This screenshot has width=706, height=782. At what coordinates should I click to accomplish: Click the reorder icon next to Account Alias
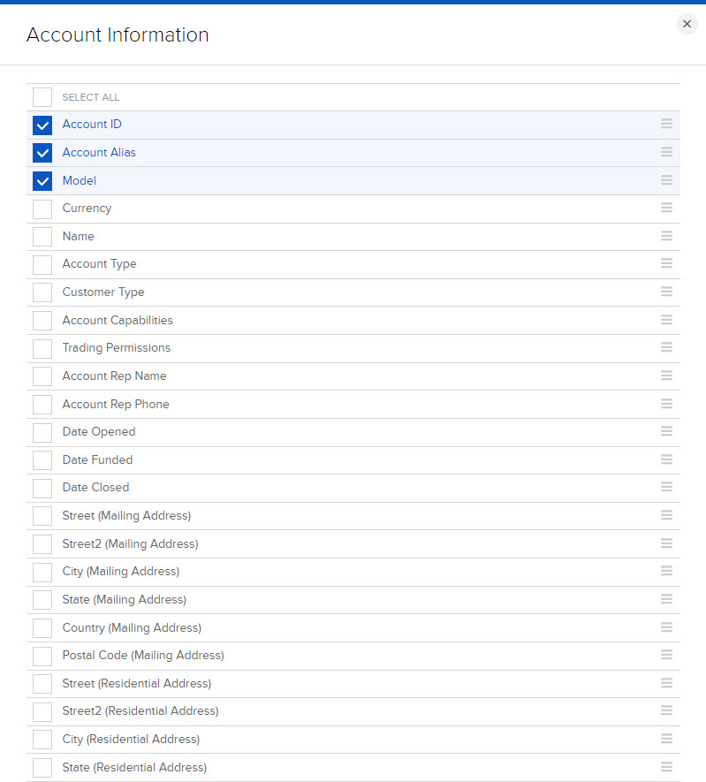click(x=666, y=152)
